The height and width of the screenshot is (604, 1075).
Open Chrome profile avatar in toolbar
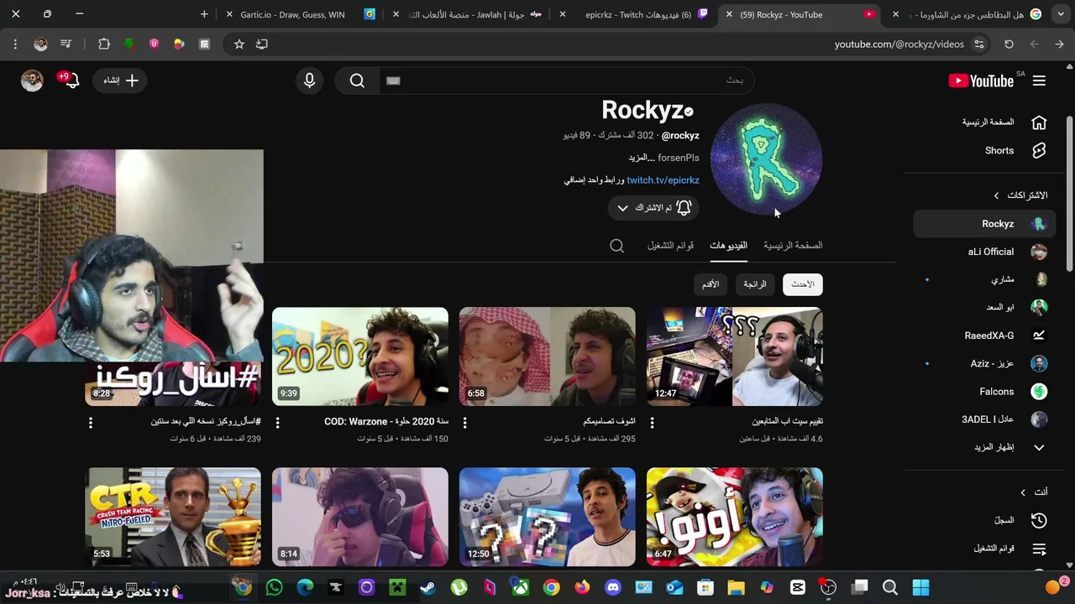click(x=40, y=44)
